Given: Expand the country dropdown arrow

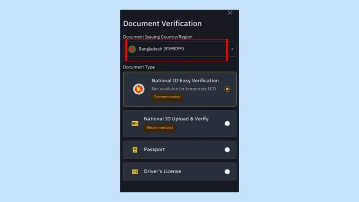Looking at the screenshot, I should pos(232,49).
